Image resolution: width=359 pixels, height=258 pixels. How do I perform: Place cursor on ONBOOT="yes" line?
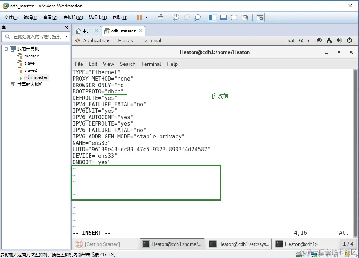[x=92, y=162]
